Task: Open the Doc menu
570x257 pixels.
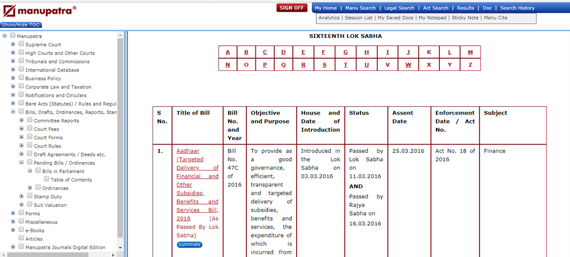Action: click(487, 8)
